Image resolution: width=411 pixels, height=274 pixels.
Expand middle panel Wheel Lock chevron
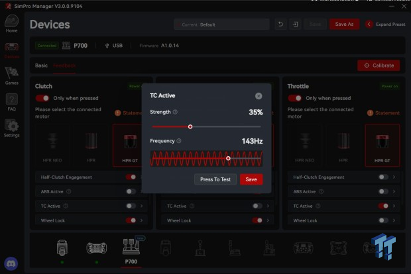point(268,220)
